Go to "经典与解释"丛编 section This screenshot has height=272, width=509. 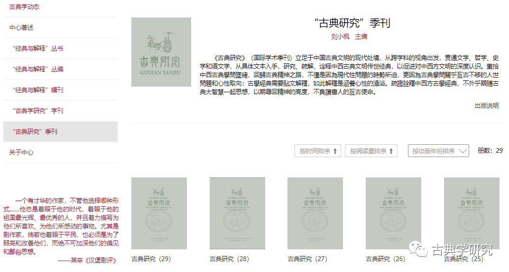(x=38, y=69)
